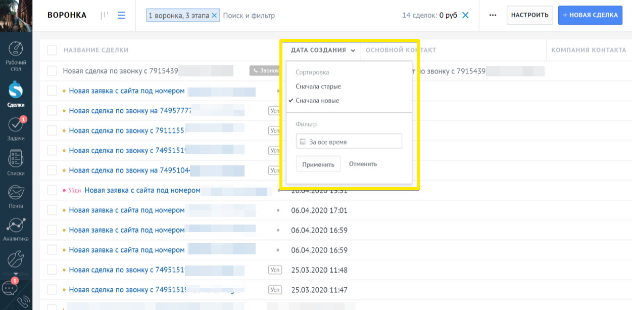Open the deal link in the 25.03.2020 11:47 row
This screenshot has width=632, height=310.
pyautogui.click(x=128, y=290)
